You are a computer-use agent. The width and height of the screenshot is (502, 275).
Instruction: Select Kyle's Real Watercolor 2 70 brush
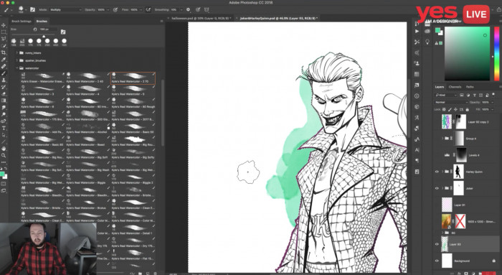133,78
